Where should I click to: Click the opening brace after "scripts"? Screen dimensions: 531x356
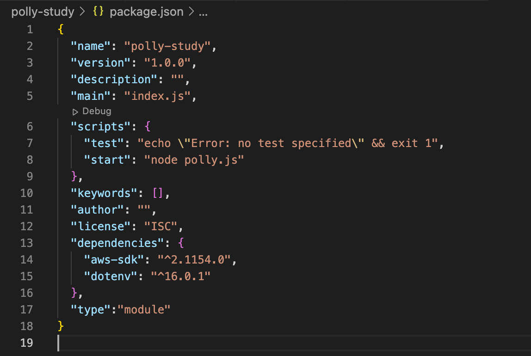pos(147,127)
